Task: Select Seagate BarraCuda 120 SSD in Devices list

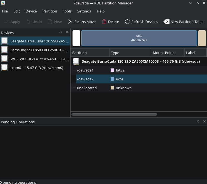Action: click(35, 41)
